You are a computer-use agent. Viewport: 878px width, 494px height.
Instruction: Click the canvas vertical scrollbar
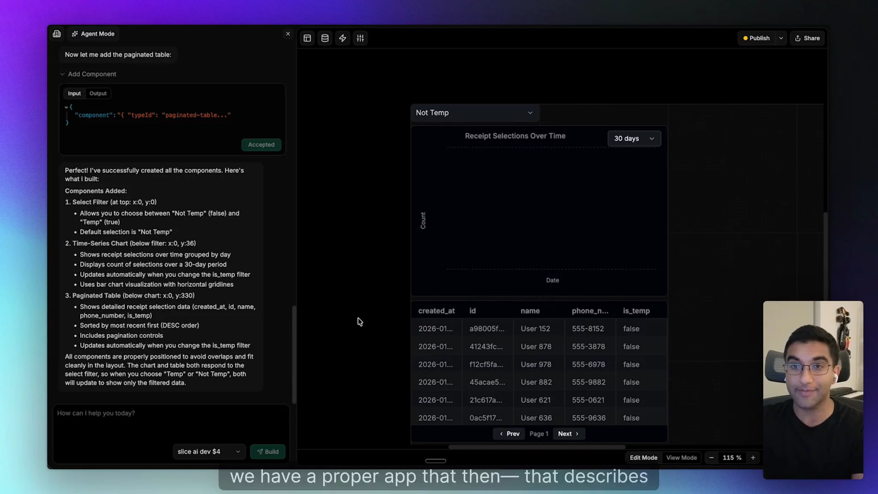tap(825, 257)
